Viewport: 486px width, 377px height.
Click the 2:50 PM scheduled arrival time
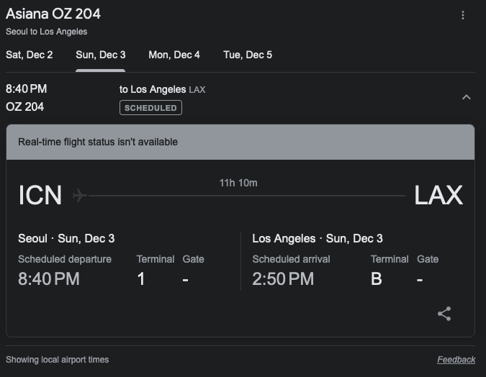tap(283, 279)
